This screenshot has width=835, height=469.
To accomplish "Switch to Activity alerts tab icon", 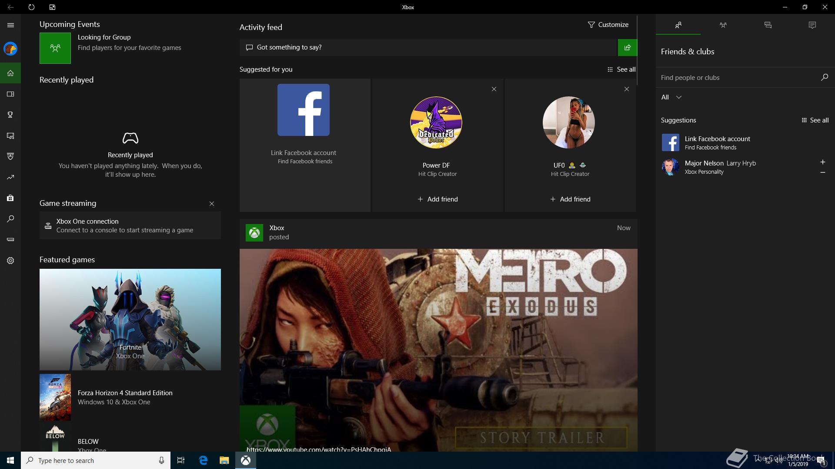I will click(x=812, y=25).
